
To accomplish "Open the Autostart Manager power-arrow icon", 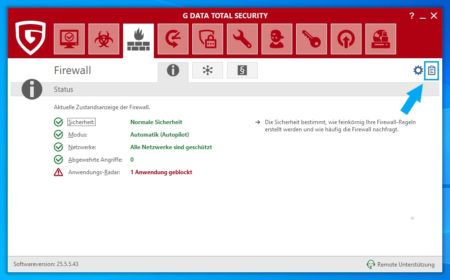I will (346, 39).
